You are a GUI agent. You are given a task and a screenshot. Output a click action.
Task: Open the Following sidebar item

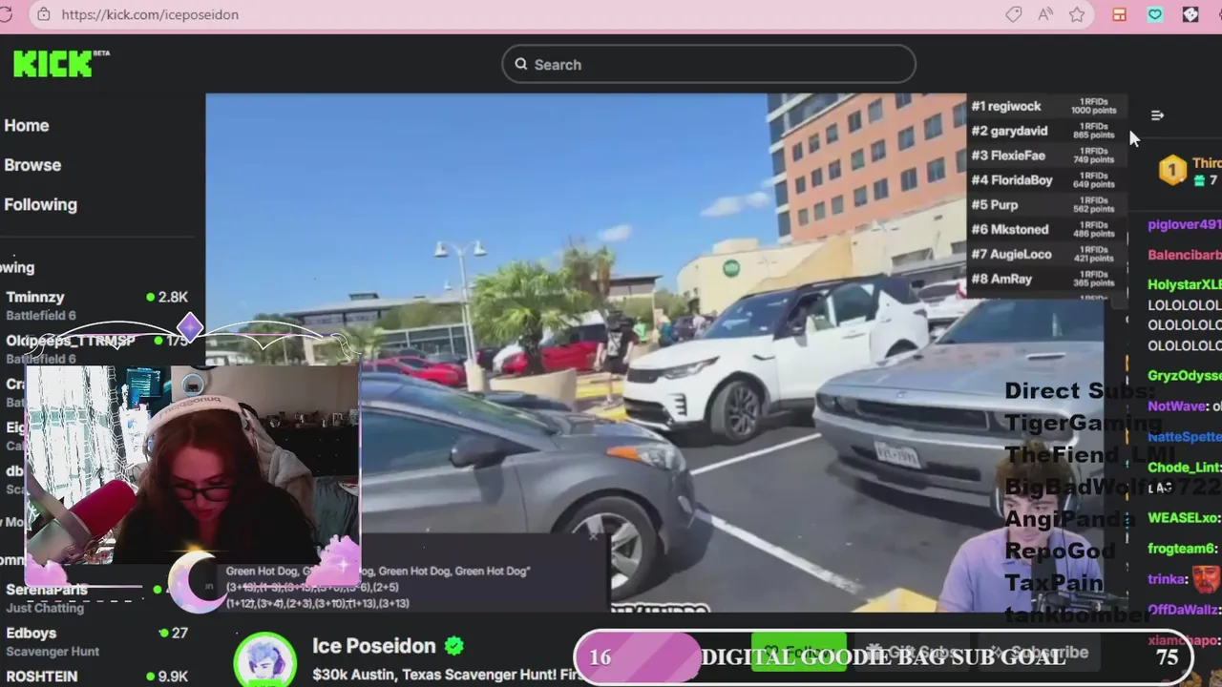tap(40, 204)
